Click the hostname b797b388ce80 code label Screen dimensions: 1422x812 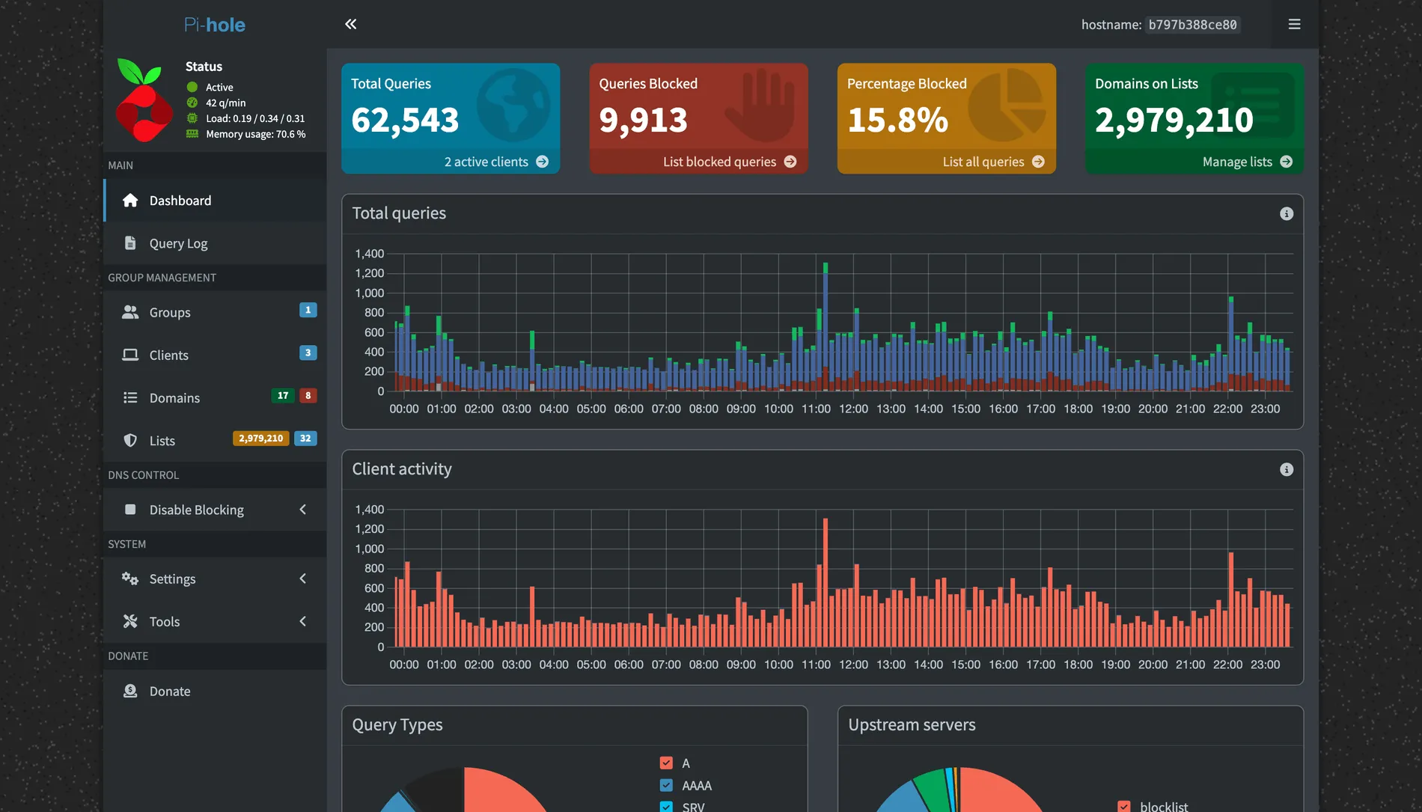(x=1192, y=24)
